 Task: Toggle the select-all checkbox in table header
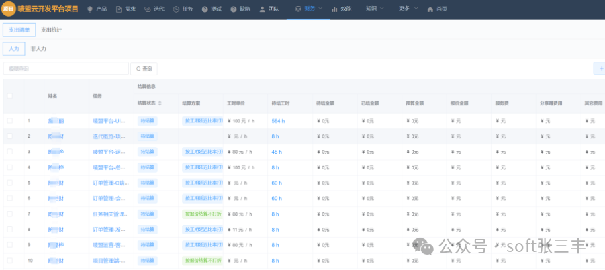[x=9, y=96]
